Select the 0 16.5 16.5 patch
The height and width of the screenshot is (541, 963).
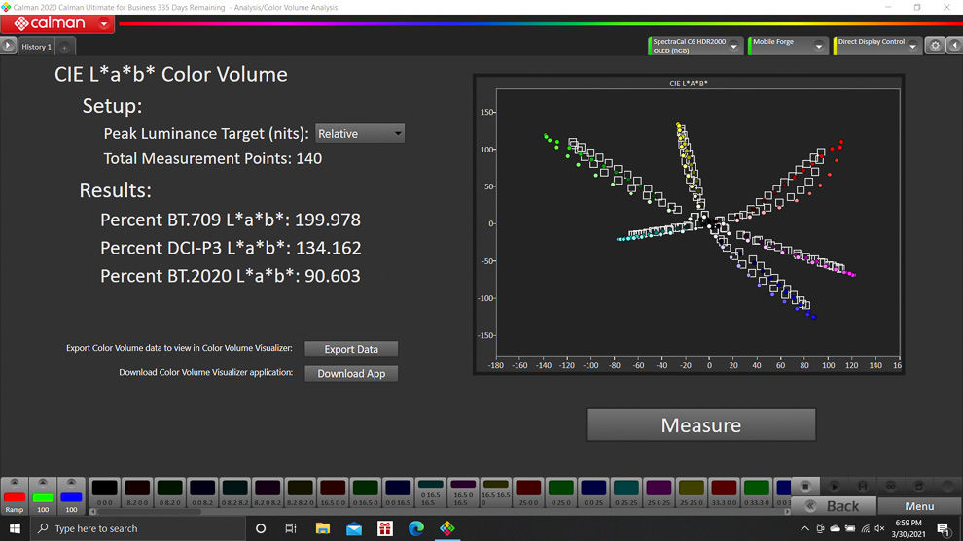point(431,492)
